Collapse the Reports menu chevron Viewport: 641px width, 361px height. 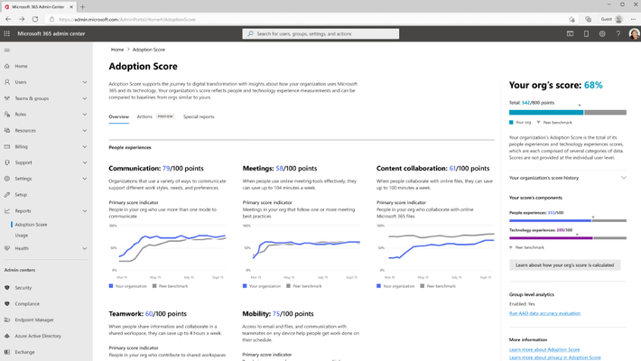(85, 211)
